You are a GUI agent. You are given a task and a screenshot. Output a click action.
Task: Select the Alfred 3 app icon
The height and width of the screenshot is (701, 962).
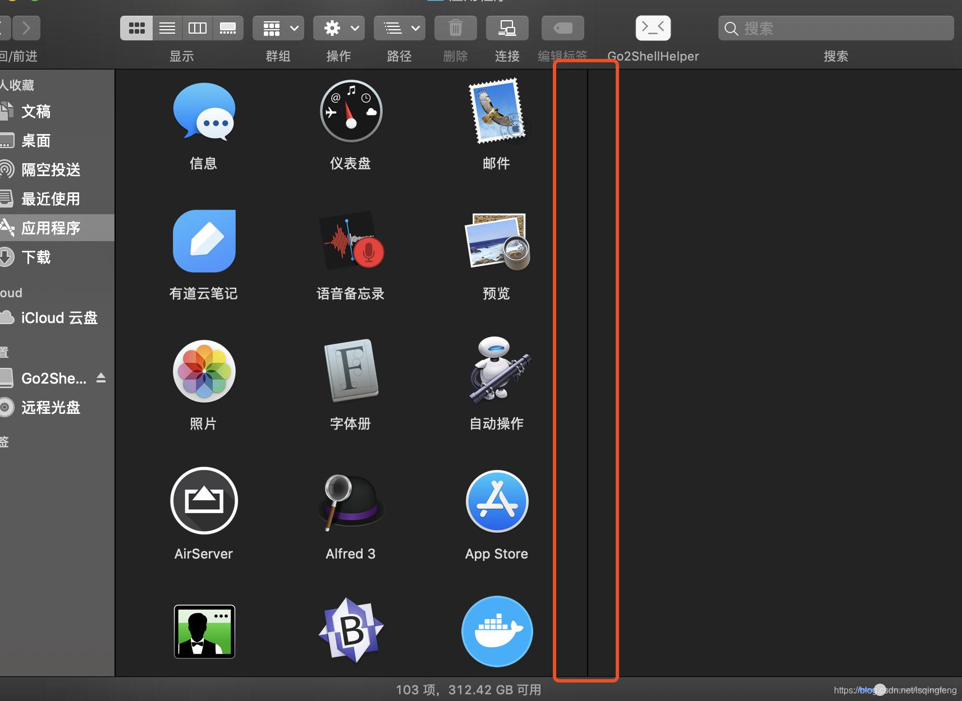351,502
